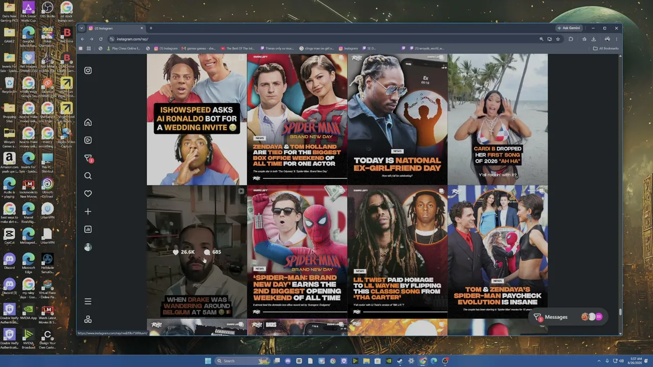
Task: Open the Chrome extensions puzzle icon
Action: (571, 39)
